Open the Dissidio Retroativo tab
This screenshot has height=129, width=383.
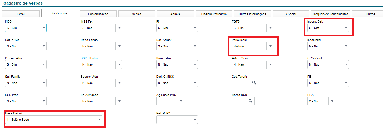click(x=214, y=14)
